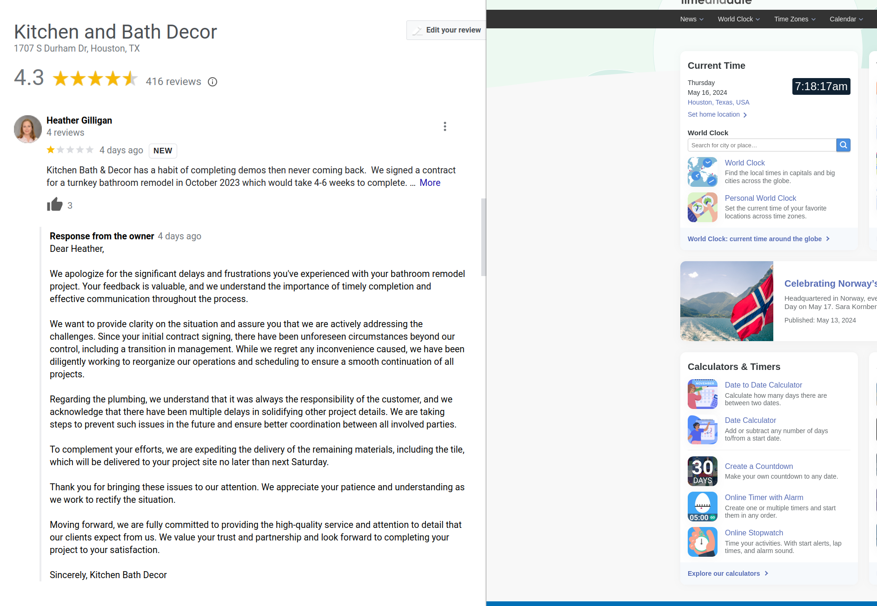Open the three-dot menu on Heather Gilligan's review
This screenshot has height=606, width=877.
445,126
